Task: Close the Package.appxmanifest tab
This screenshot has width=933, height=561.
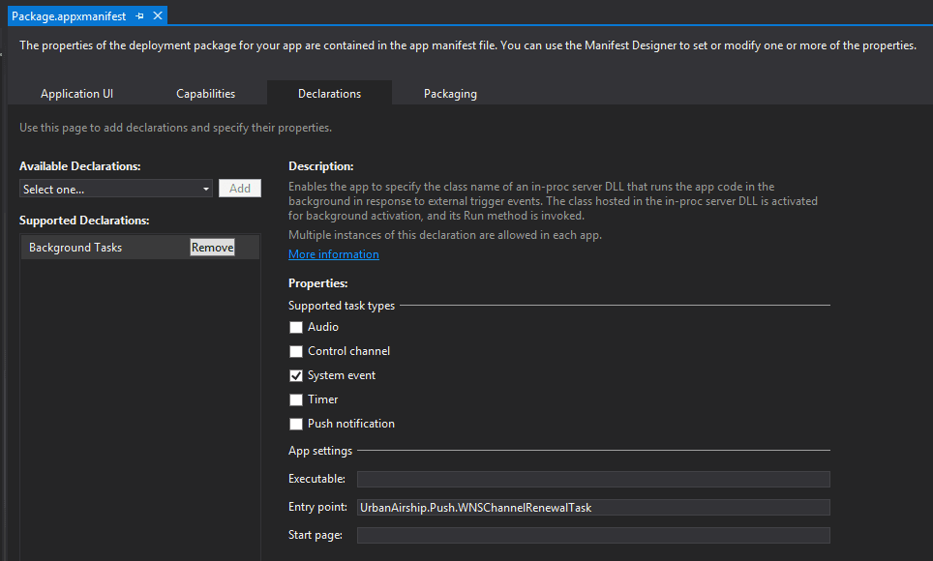Action: tap(158, 16)
